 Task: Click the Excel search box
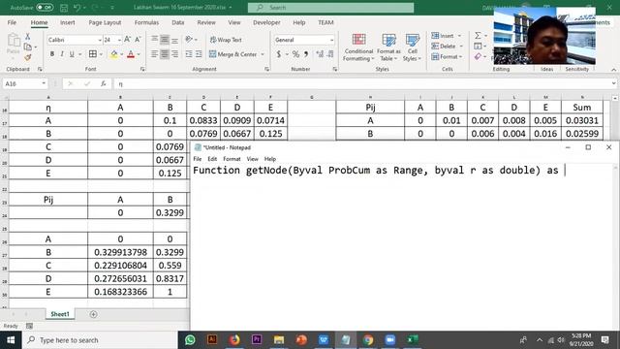330,8
